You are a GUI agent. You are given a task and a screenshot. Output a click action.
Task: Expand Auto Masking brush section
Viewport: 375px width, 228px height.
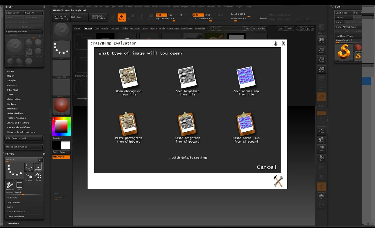coord(15,113)
